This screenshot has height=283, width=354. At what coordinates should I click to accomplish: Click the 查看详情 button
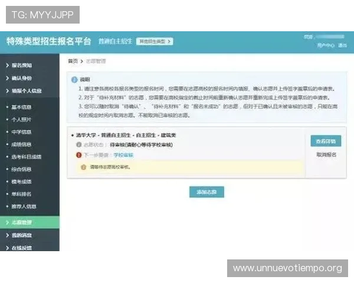click(x=326, y=141)
